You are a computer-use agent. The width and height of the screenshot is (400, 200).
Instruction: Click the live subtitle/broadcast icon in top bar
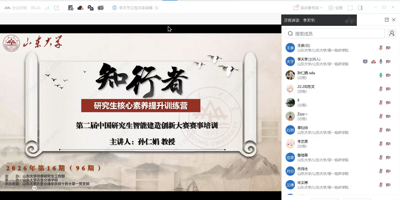[91, 8]
